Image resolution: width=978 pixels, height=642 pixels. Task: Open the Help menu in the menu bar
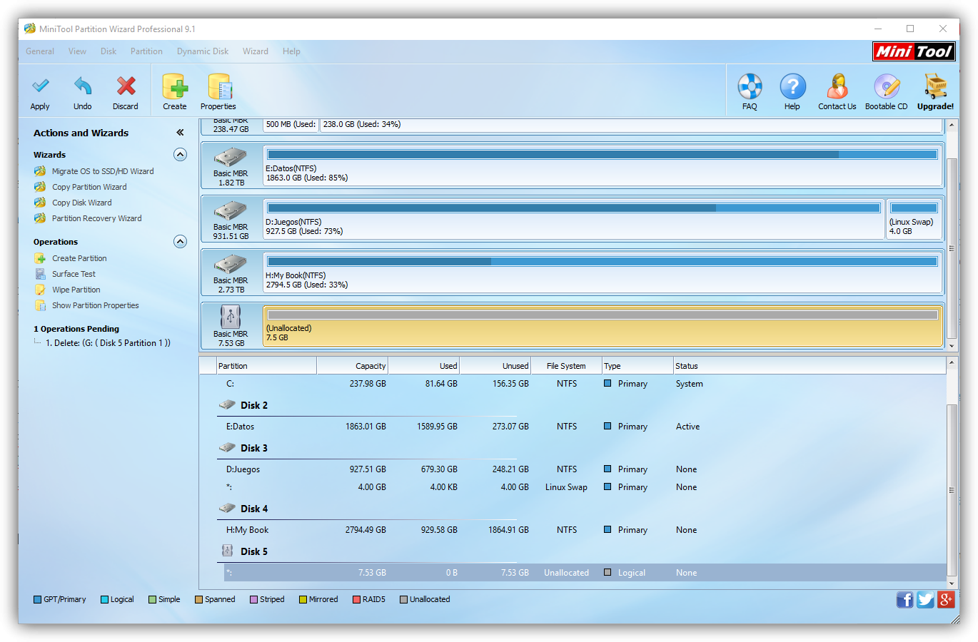tap(291, 51)
